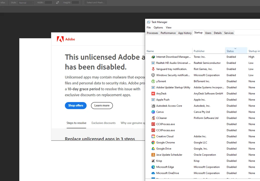
Task: Click the Internet Download Manager icon
Action: pos(153,57)
